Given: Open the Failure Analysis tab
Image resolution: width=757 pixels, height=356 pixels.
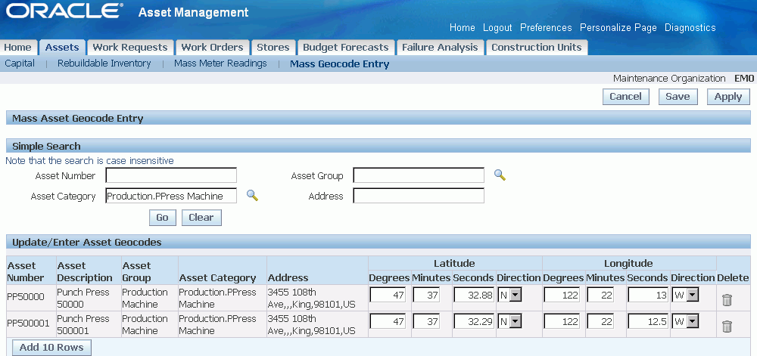Looking at the screenshot, I should (440, 47).
